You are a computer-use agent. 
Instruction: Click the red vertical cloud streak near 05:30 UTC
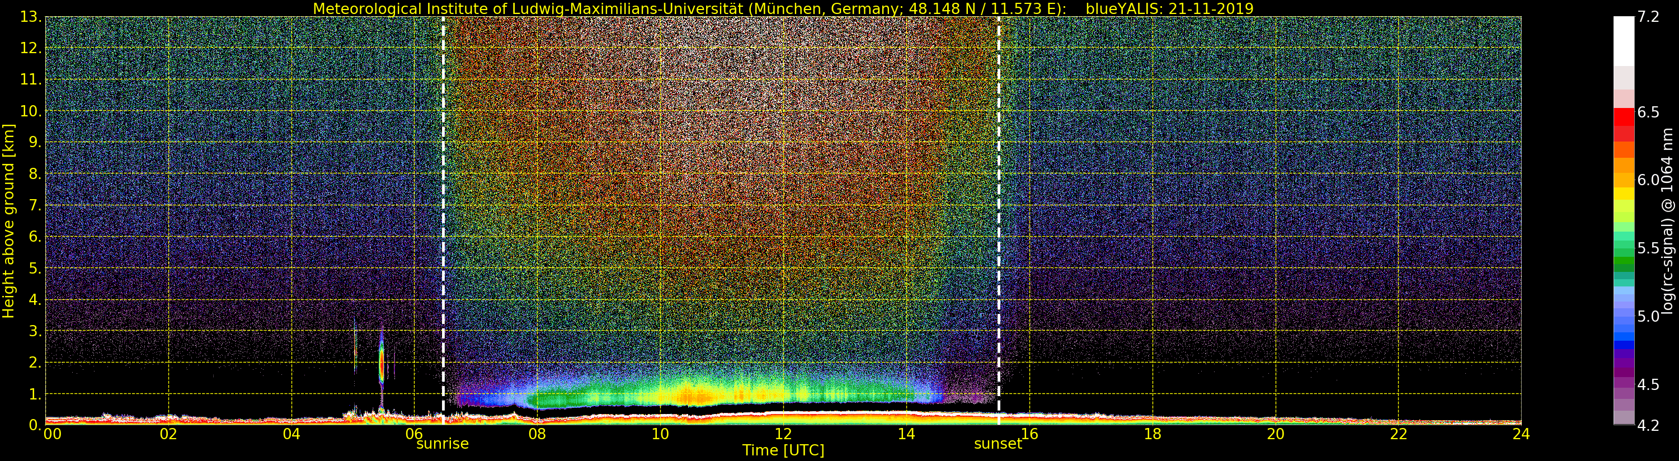click(382, 364)
